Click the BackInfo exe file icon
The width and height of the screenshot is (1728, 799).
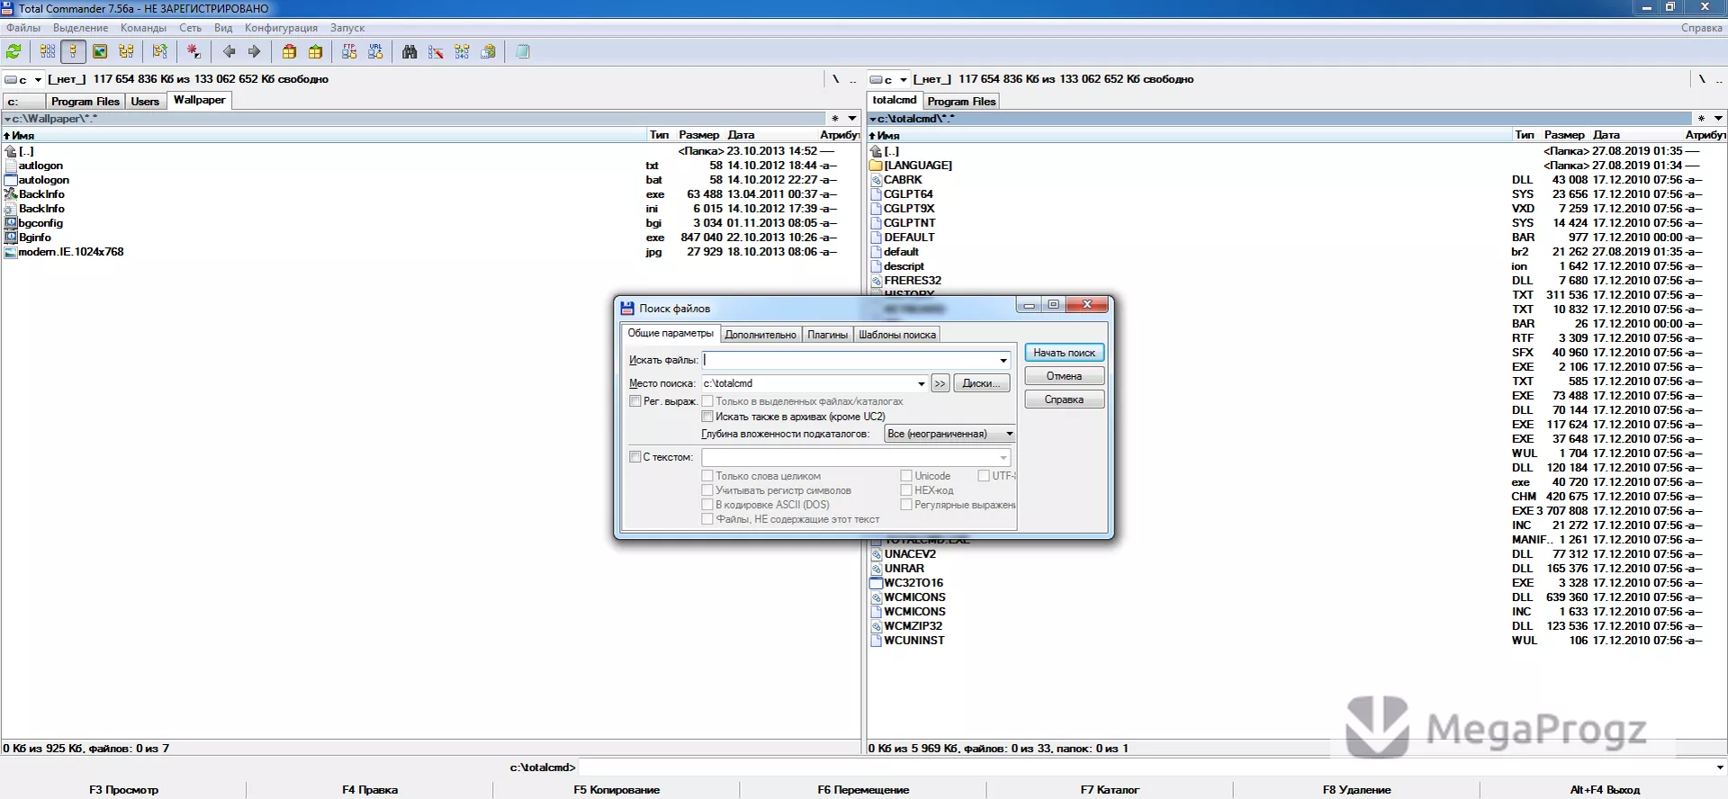coord(11,194)
